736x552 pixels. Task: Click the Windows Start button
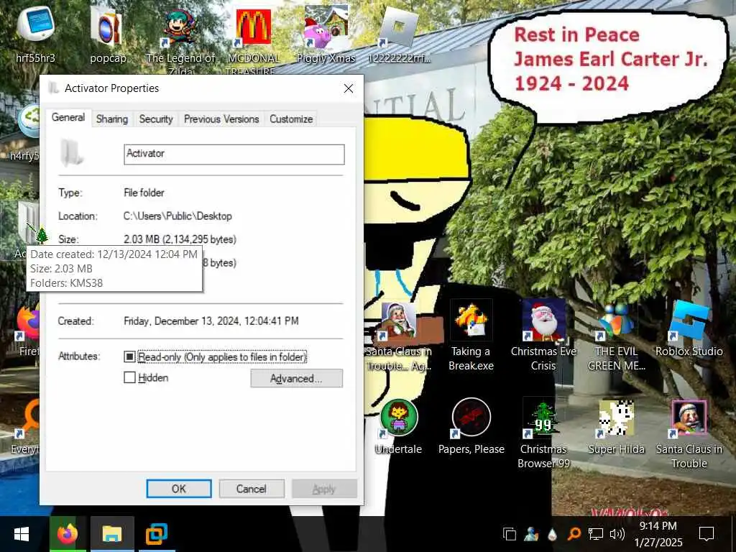click(22, 534)
